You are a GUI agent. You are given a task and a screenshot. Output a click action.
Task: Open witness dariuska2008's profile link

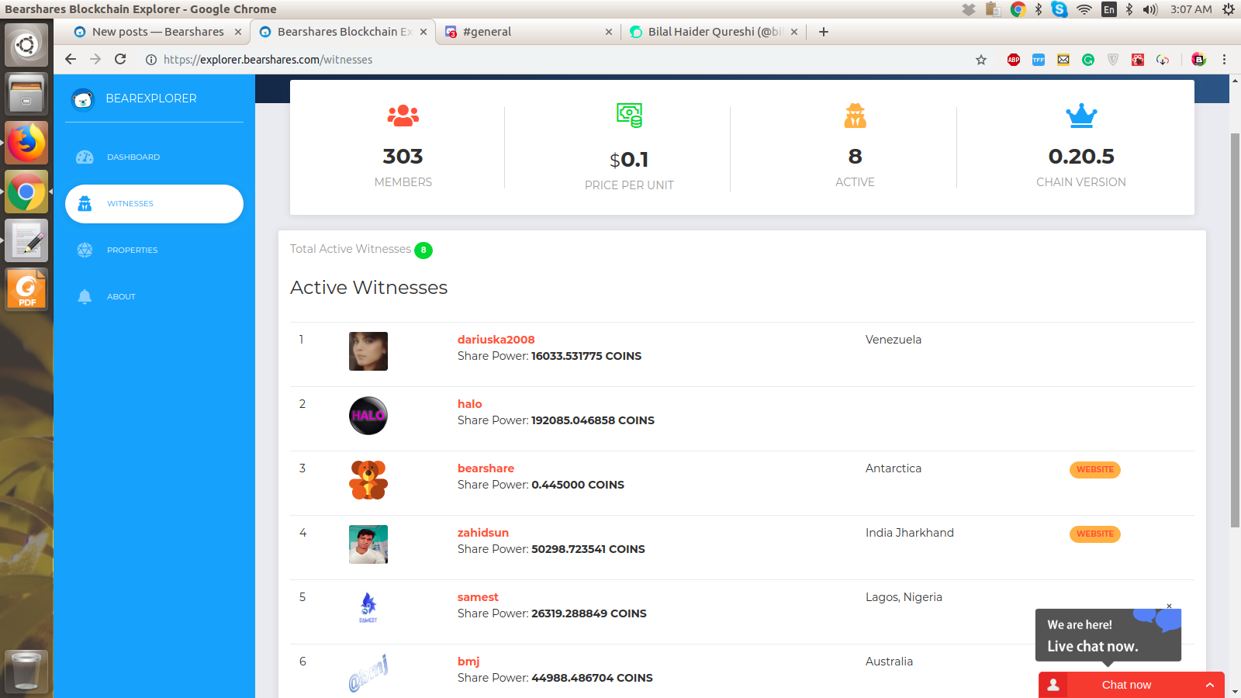tap(496, 340)
